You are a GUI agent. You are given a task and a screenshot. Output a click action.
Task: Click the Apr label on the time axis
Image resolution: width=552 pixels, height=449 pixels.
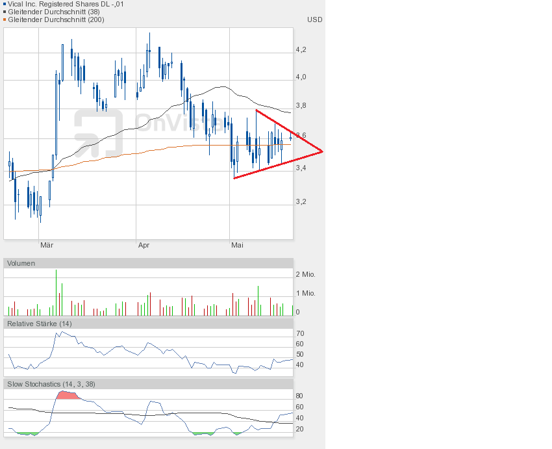(x=144, y=245)
